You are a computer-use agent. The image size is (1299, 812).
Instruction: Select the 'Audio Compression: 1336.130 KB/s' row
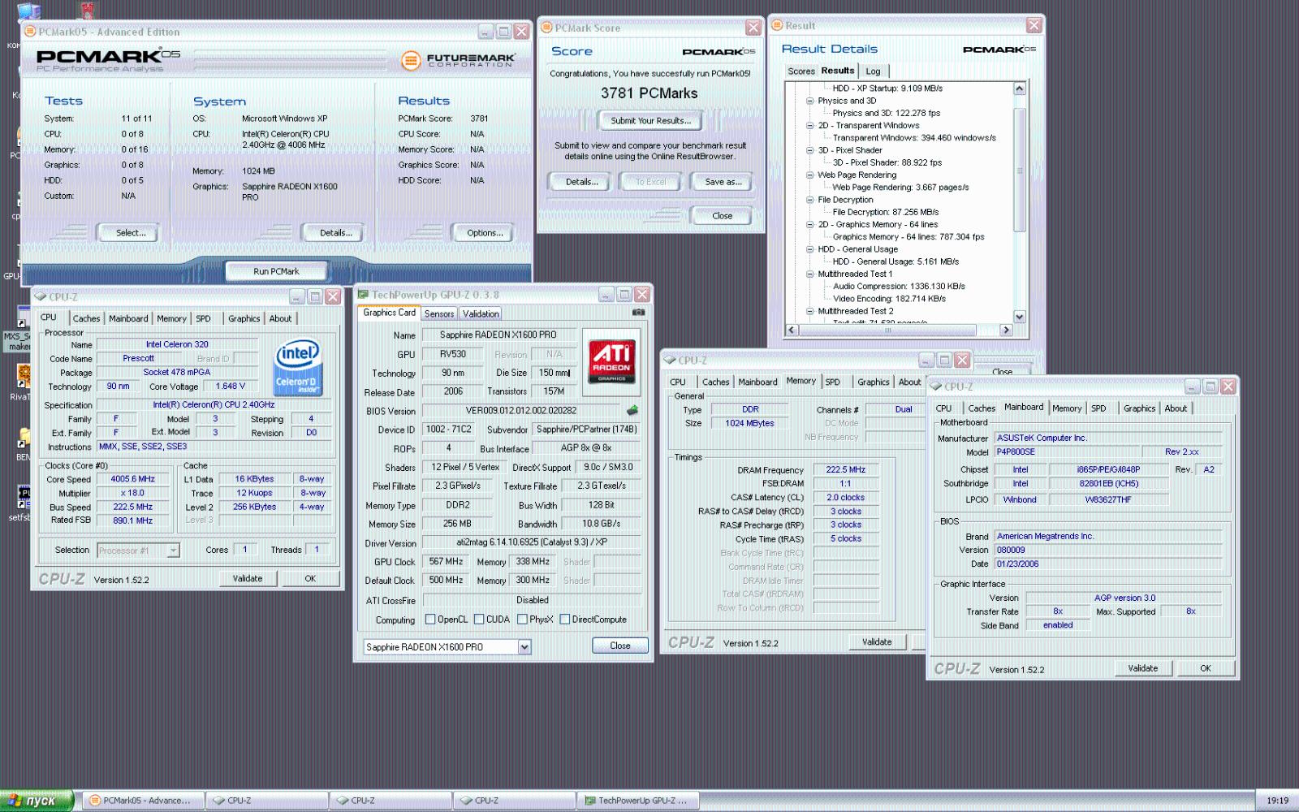(x=899, y=287)
